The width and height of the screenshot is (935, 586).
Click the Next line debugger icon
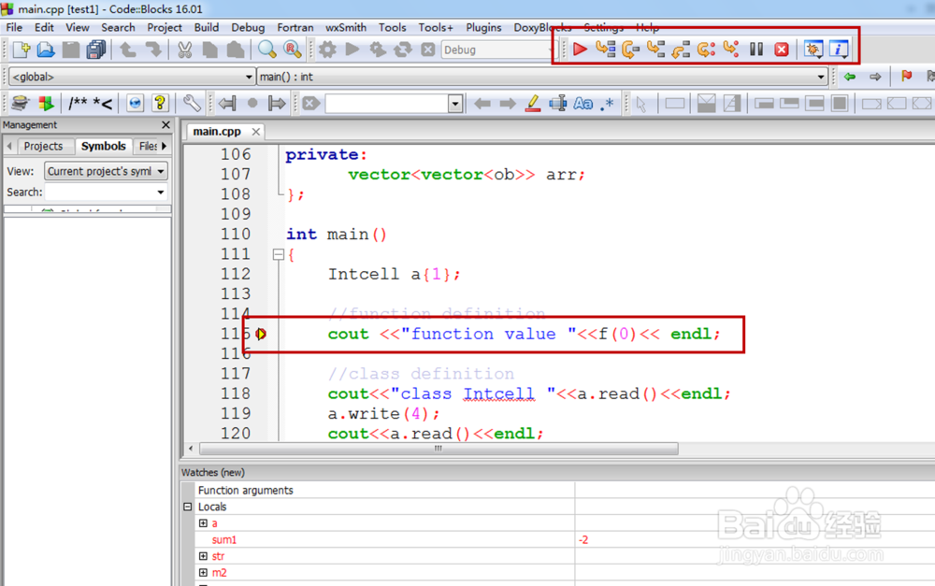[630, 49]
